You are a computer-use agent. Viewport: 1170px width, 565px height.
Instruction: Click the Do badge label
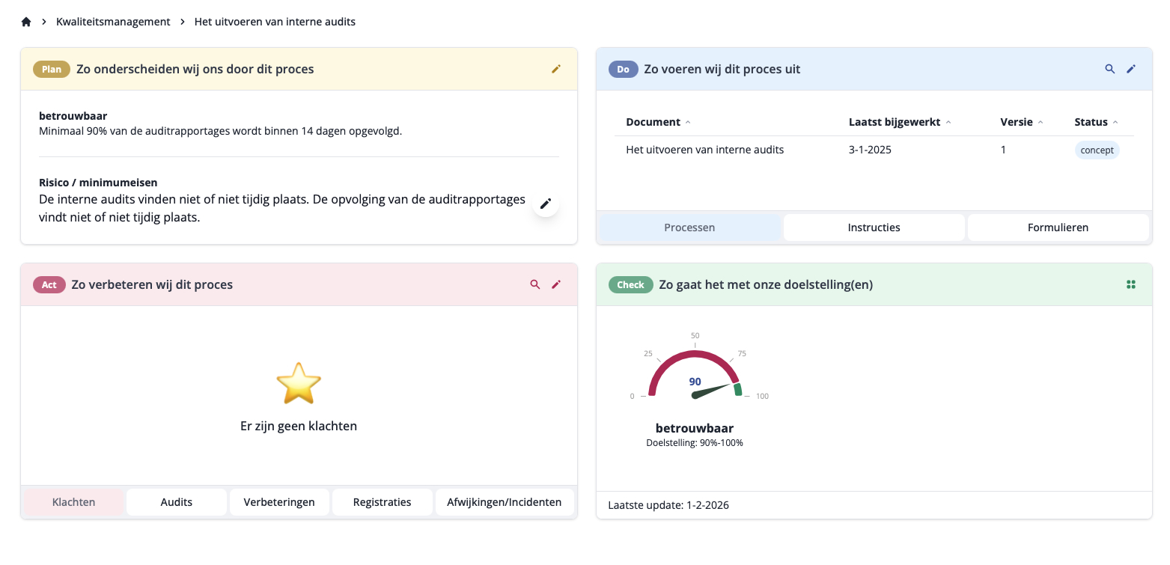624,69
